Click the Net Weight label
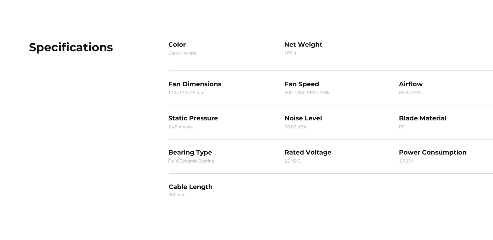 coord(303,44)
